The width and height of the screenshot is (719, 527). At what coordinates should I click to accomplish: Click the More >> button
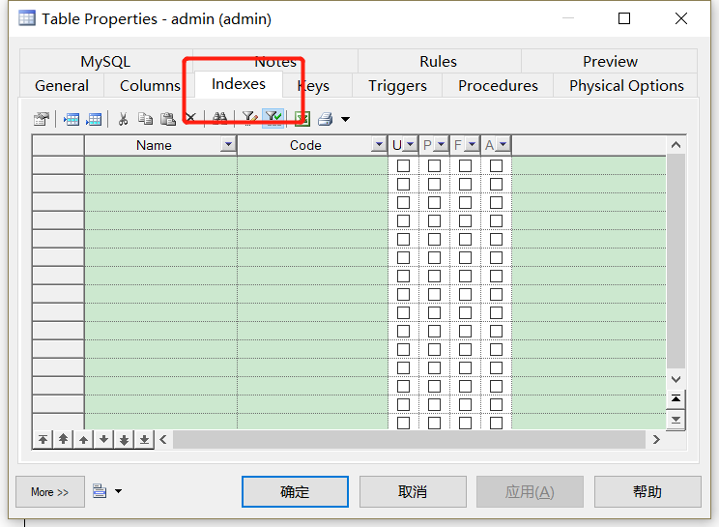tap(50, 491)
